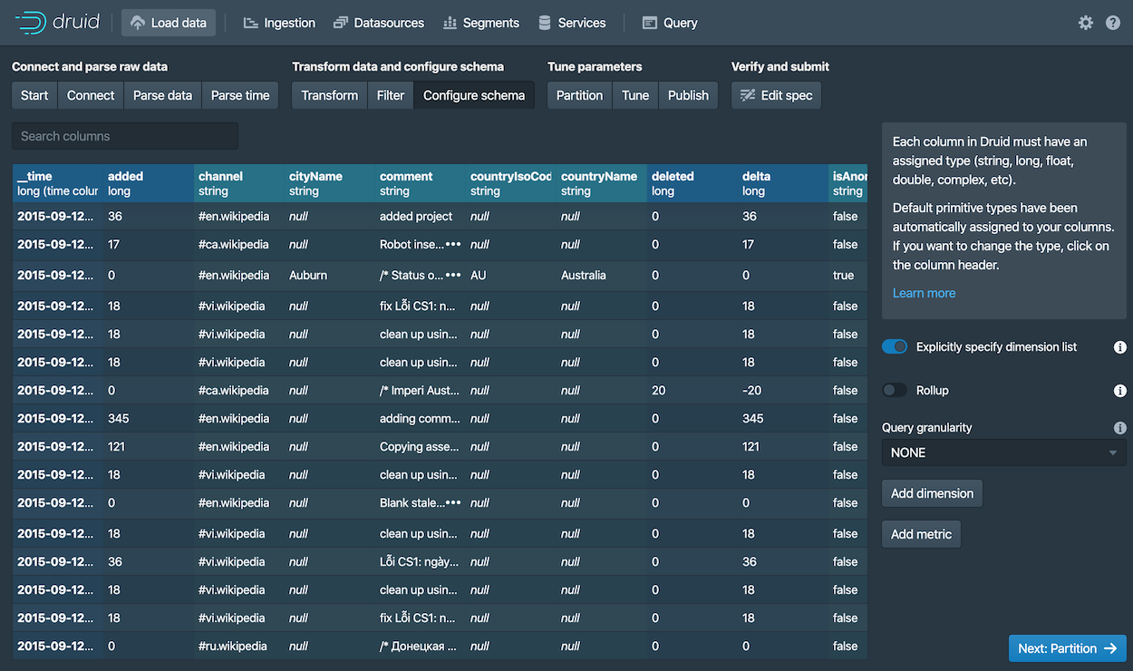The image size is (1133, 671).
Task: Enable the Rollup toggle
Action: [894, 390]
